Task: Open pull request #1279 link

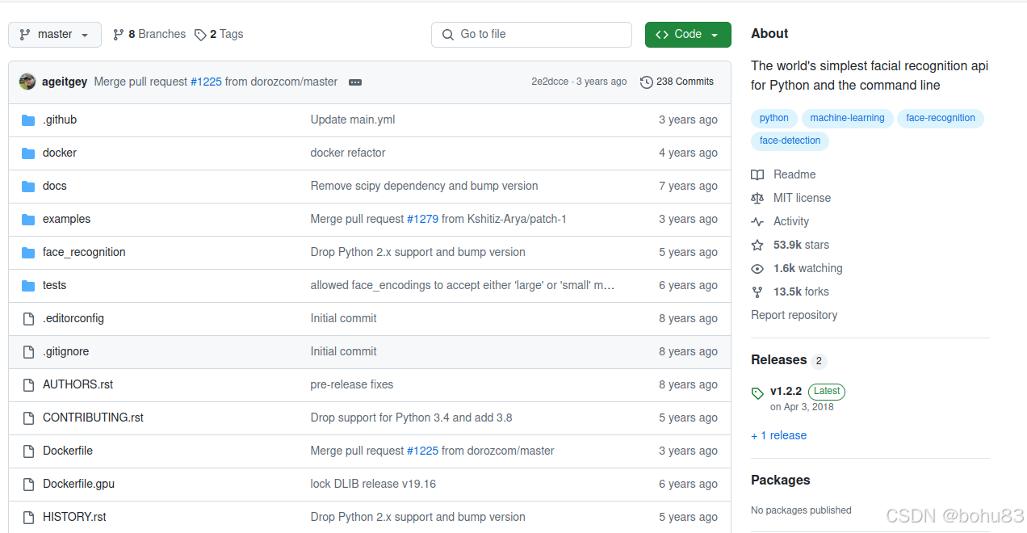Action: [x=422, y=219]
